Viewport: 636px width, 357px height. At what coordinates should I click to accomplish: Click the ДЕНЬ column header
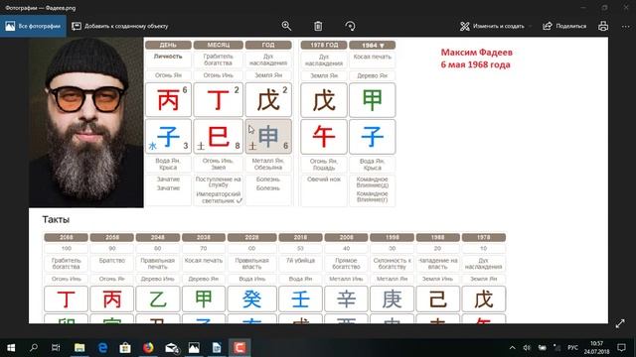(168, 45)
